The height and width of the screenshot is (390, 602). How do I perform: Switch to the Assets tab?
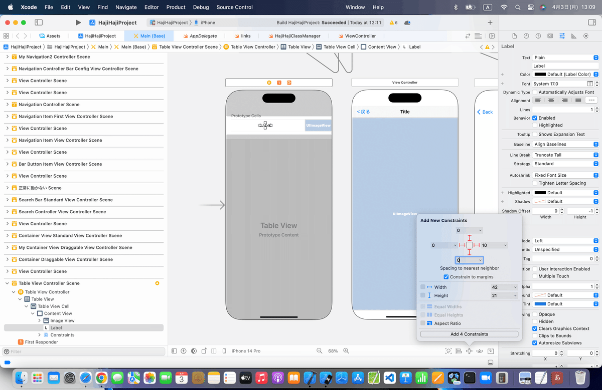tap(50, 36)
